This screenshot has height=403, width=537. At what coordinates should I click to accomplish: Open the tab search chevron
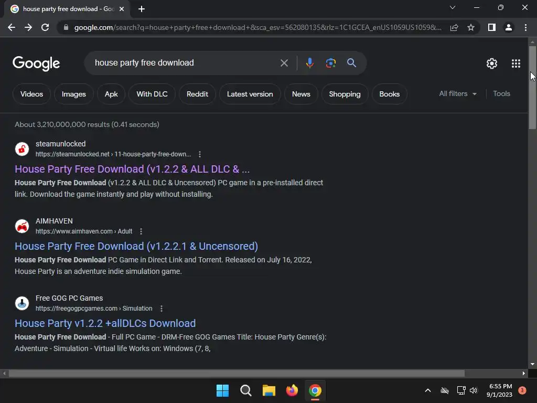pos(453,7)
